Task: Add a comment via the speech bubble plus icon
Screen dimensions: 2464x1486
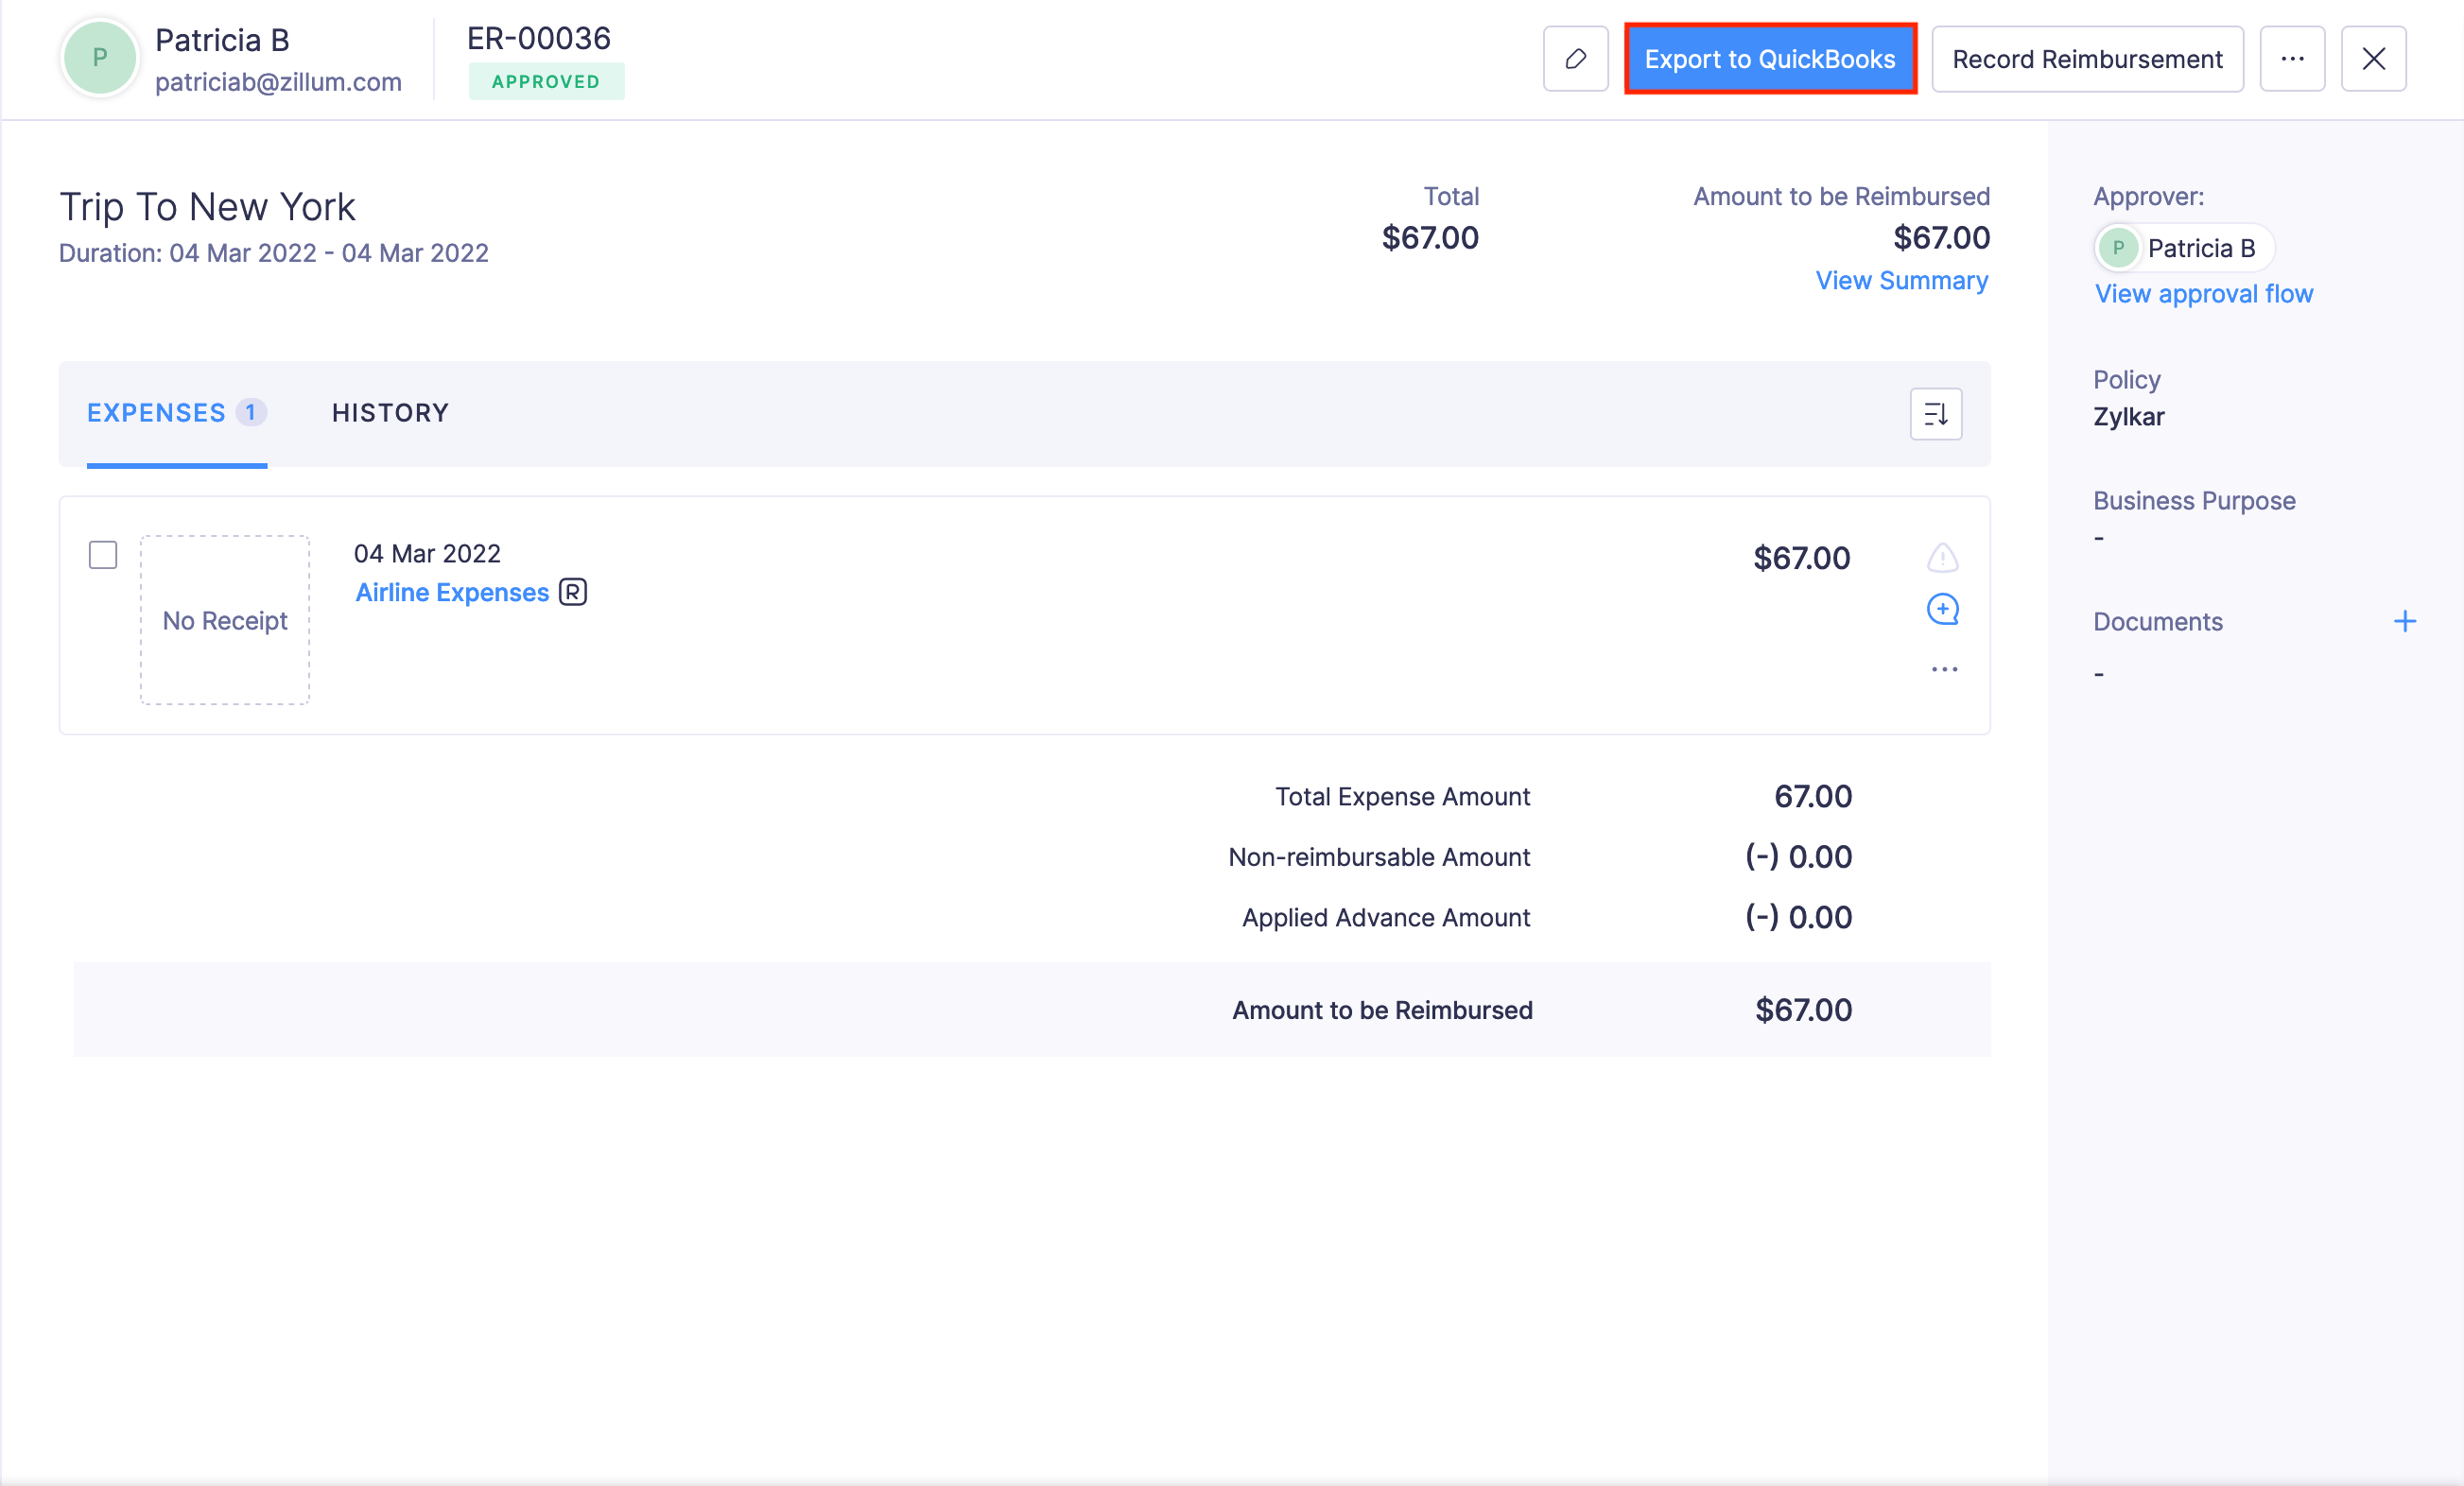Action: (1943, 609)
